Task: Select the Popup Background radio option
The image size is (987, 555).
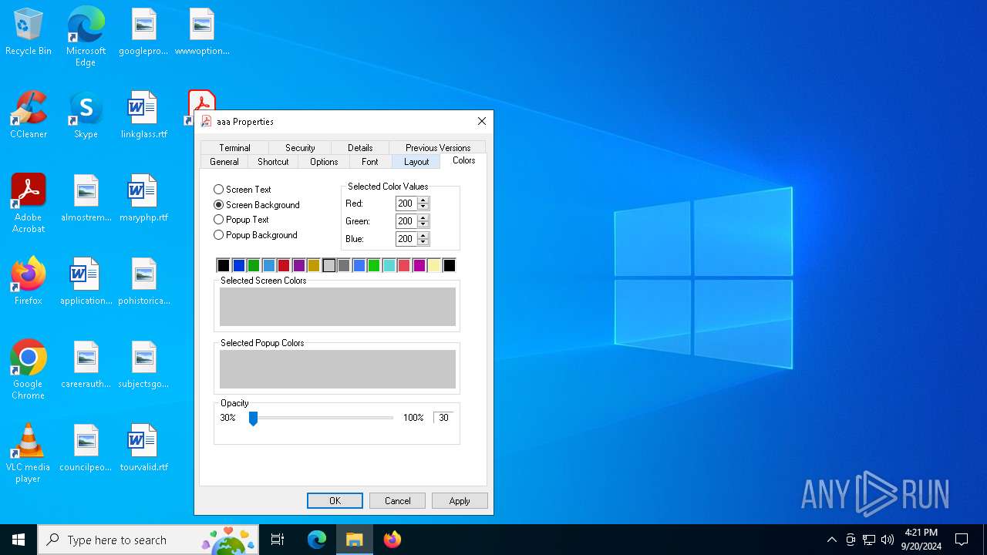Action: point(255,235)
